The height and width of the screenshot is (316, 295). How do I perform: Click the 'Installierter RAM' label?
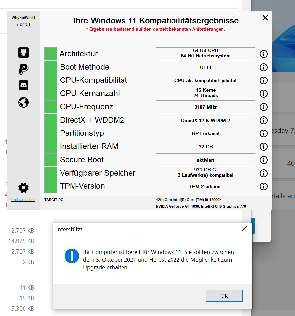[x=89, y=146]
